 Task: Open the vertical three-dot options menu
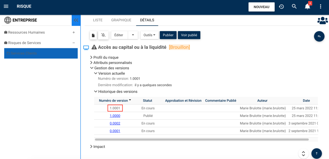320,7
